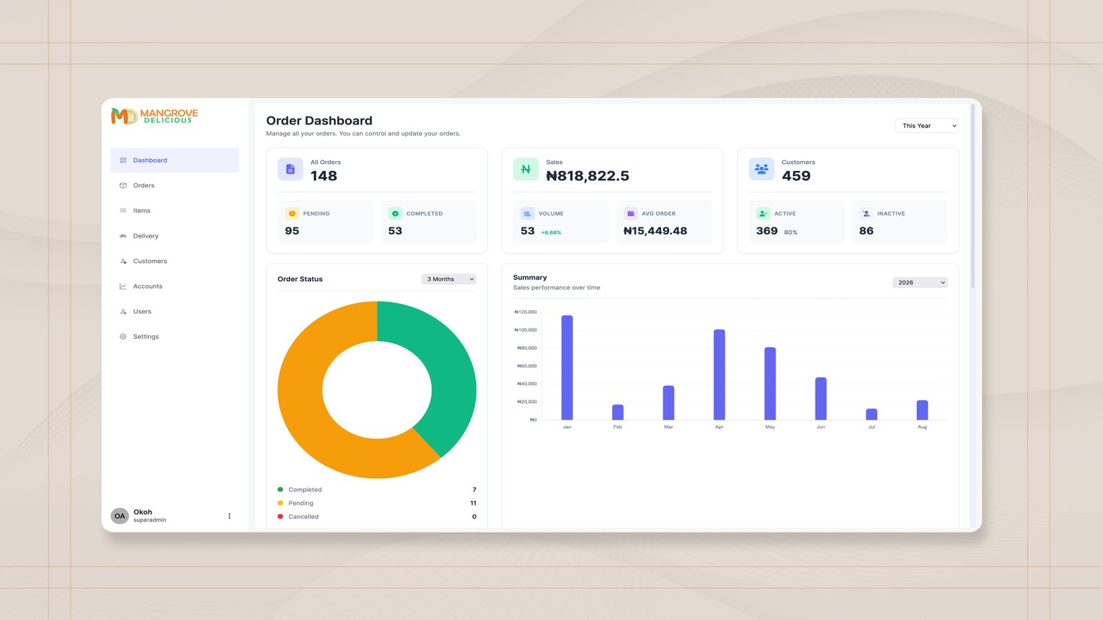Click the Order Dashboard heading
Image resolution: width=1103 pixels, height=620 pixels.
point(319,121)
